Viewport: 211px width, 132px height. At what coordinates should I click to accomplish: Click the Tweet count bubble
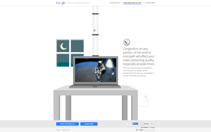coord(151,124)
